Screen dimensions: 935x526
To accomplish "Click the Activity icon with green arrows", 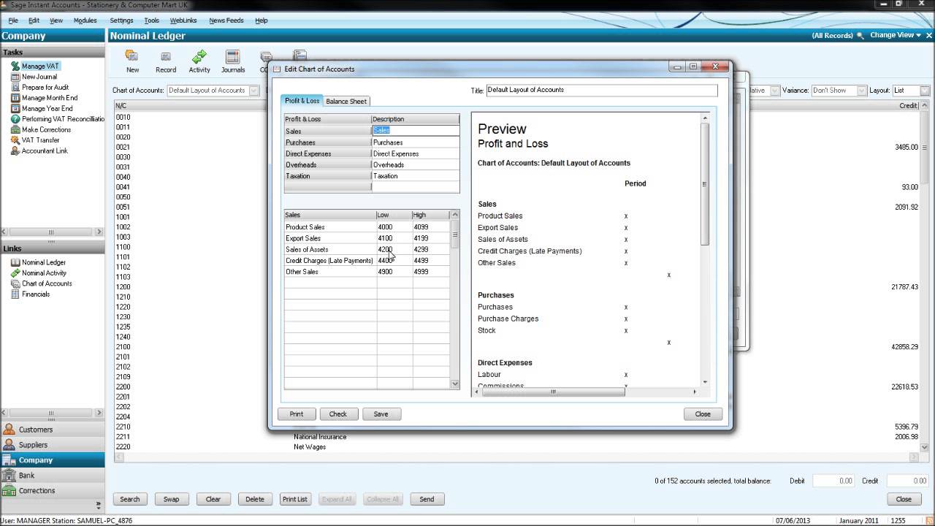I will [199, 60].
